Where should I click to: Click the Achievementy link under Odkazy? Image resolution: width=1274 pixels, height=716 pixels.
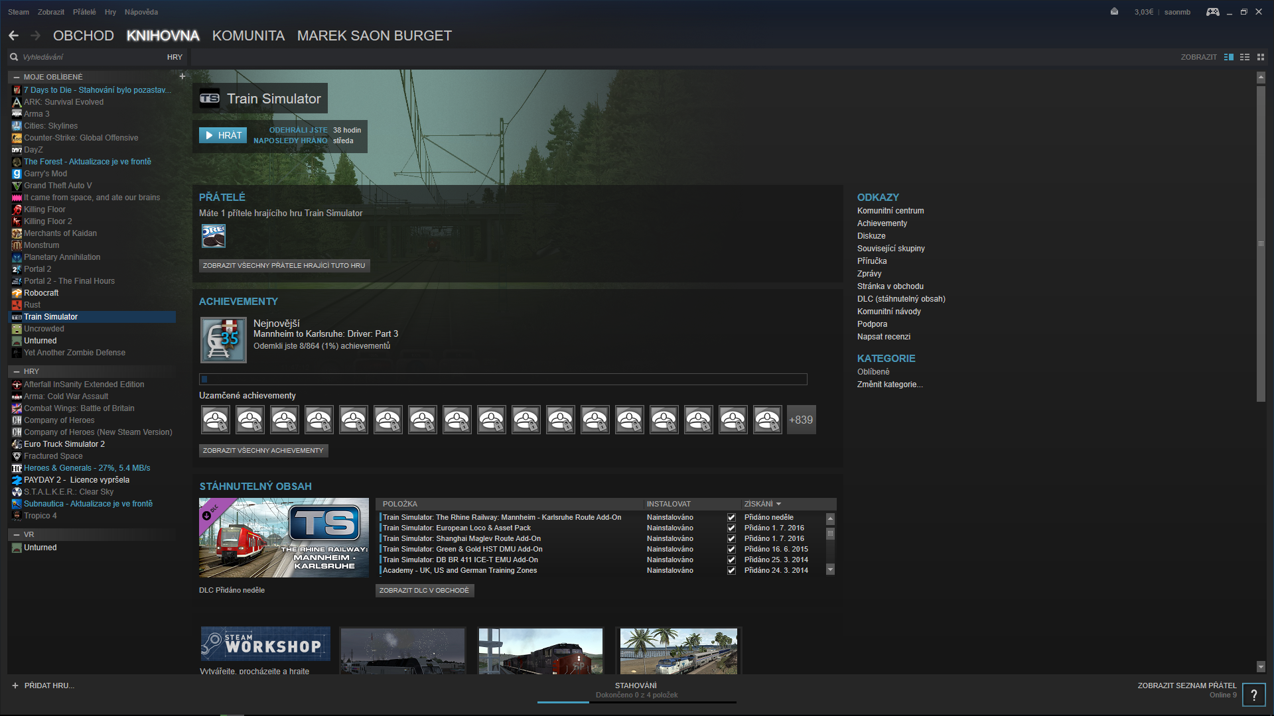(881, 223)
